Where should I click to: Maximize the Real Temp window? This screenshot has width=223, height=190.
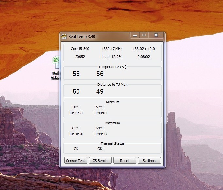pyautogui.click(x=144, y=35)
